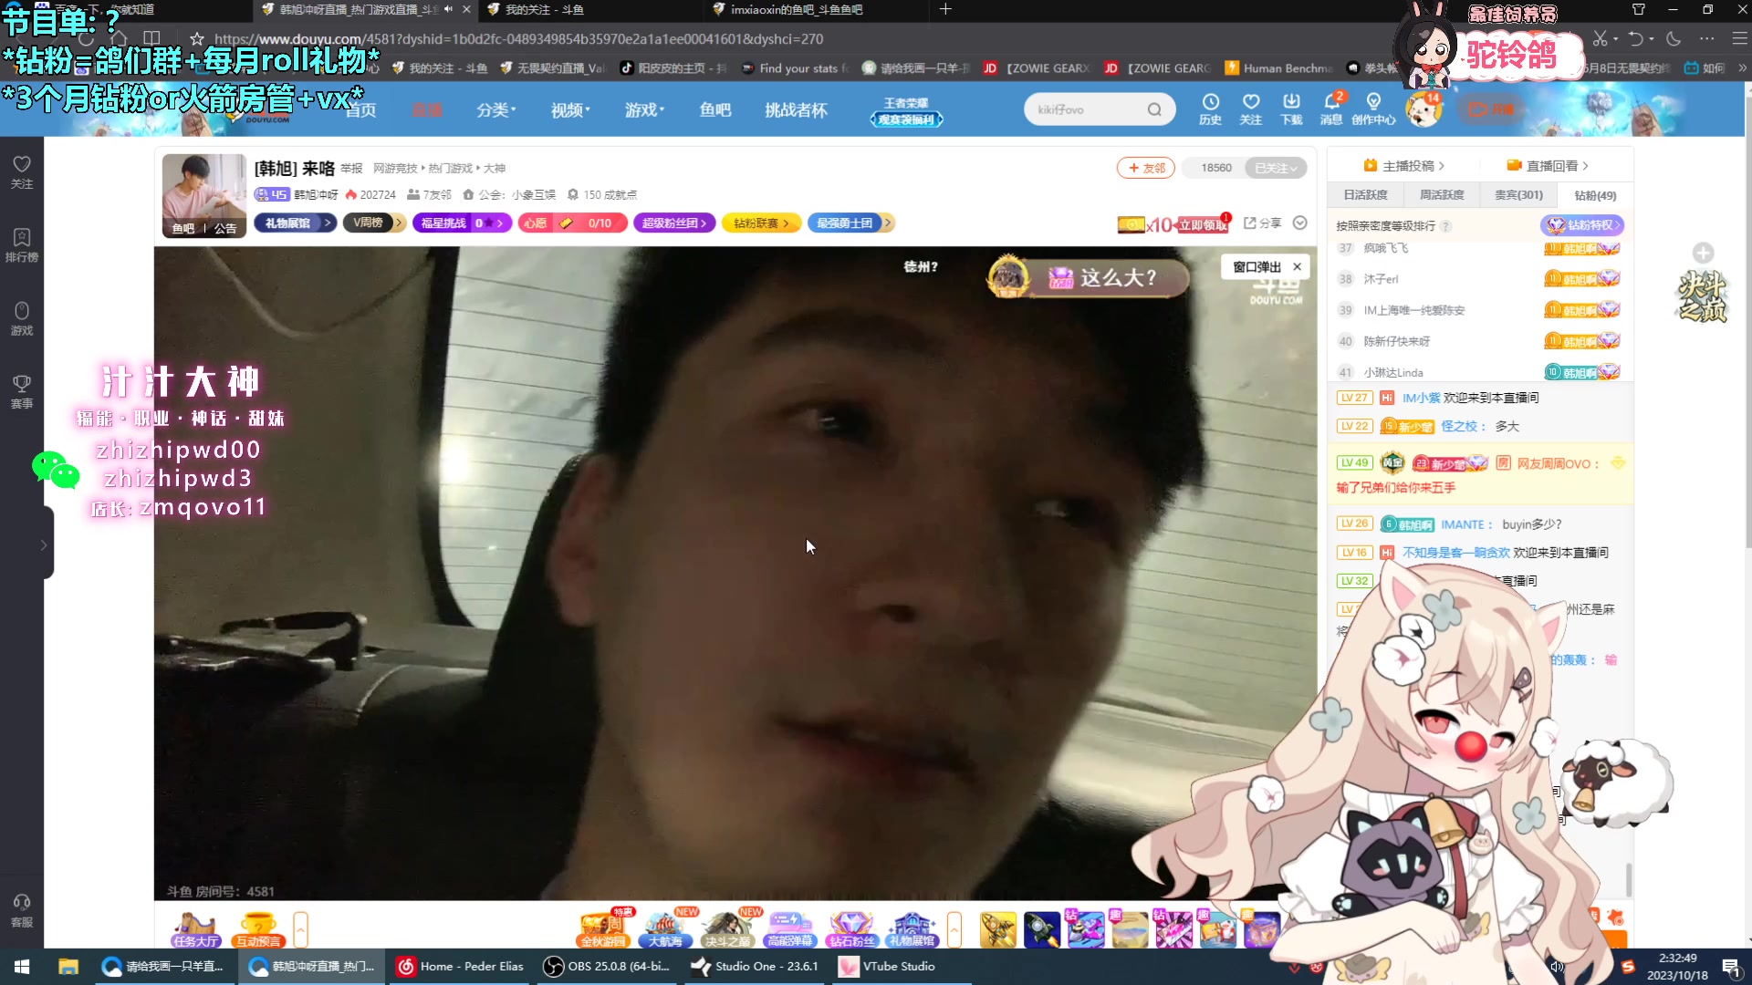1752x985 pixels.
Task: Click the 友邻 add button
Action: (1146, 168)
